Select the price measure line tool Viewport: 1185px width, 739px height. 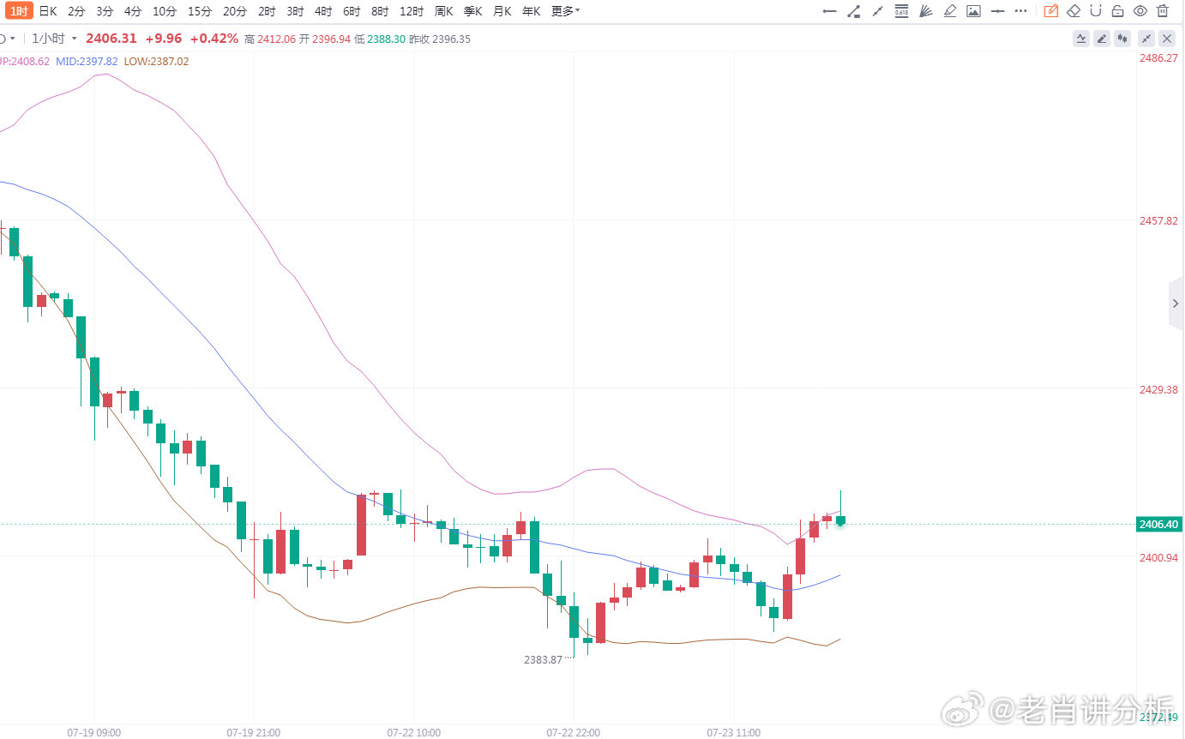click(x=997, y=11)
